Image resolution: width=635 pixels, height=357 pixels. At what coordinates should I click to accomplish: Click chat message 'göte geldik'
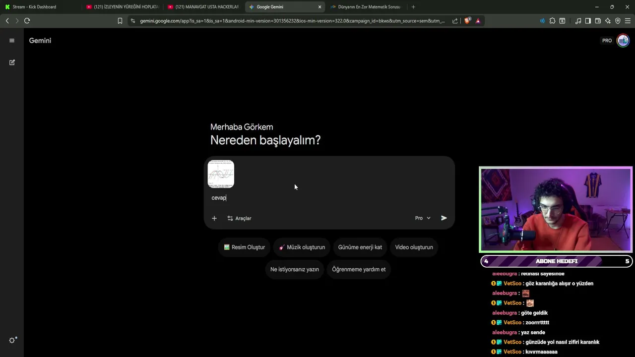(x=534, y=313)
